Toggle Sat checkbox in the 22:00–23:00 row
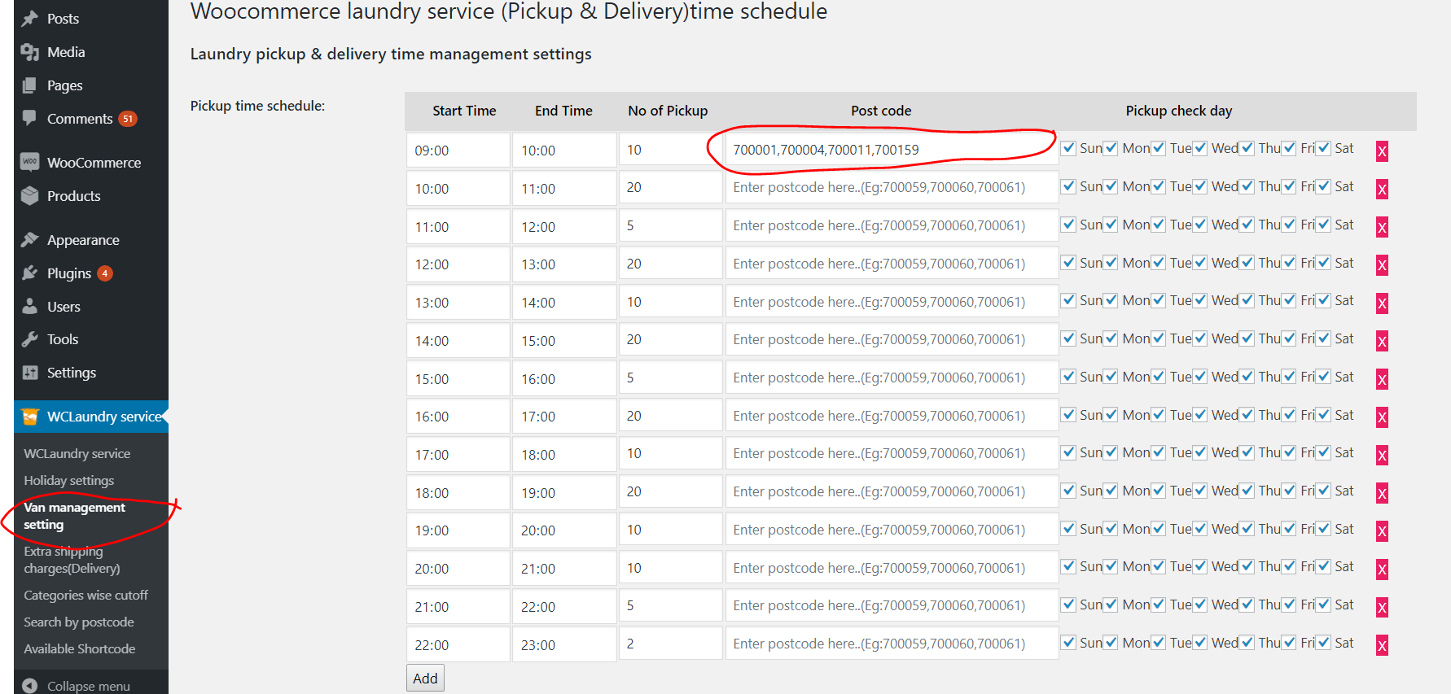This screenshot has height=694, width=1451. pyautogui.click(x=1324, y=643)
